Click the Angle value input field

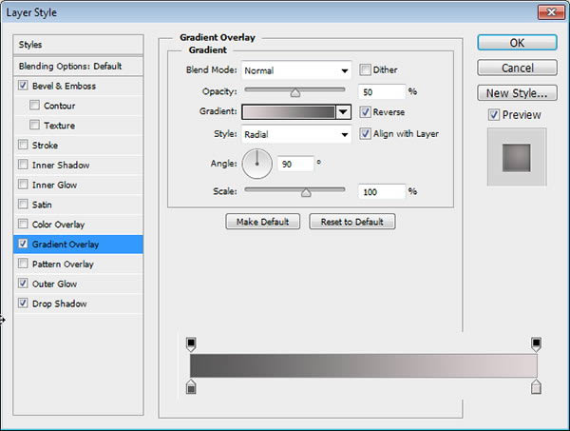(x=295, y=165)
